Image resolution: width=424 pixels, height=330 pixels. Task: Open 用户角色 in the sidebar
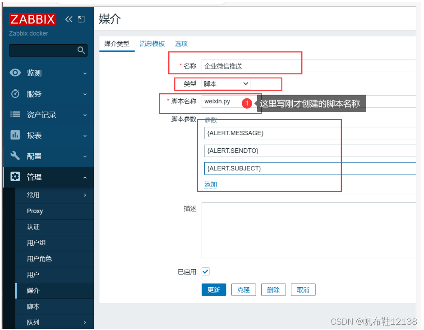54,259
